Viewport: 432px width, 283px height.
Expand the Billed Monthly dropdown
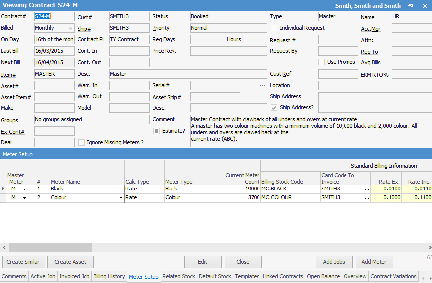pyautogui.click(x=70, y=28)
